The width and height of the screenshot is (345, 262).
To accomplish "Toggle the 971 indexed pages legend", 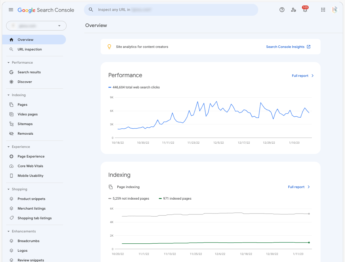I will 175,198.
